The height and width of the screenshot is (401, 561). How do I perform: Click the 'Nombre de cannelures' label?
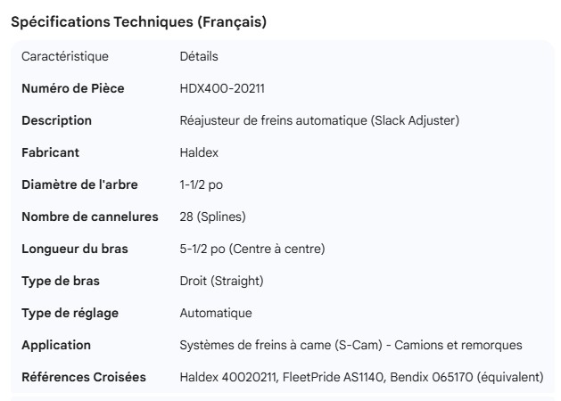click(x=90, y=217)
